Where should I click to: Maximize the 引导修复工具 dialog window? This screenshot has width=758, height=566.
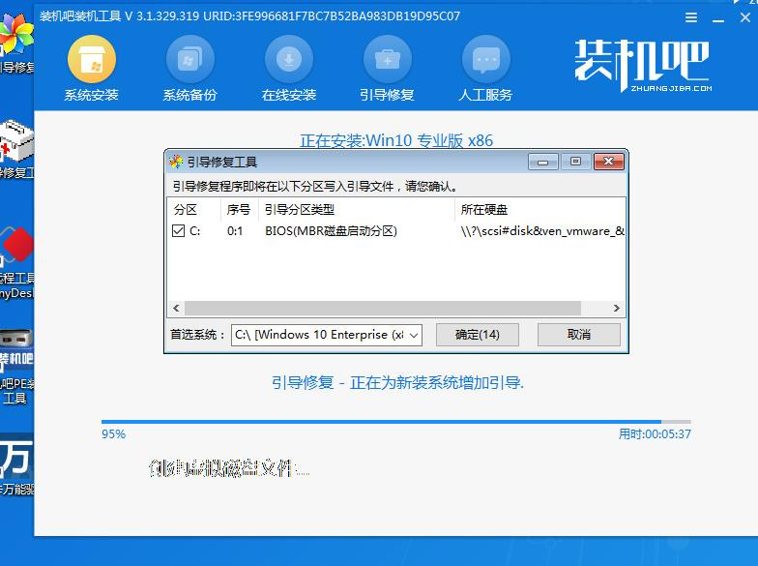coord(575,162)
